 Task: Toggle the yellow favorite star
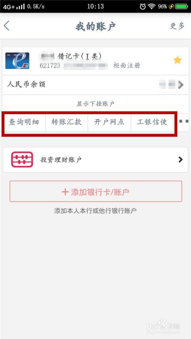(x=177, y=60)
